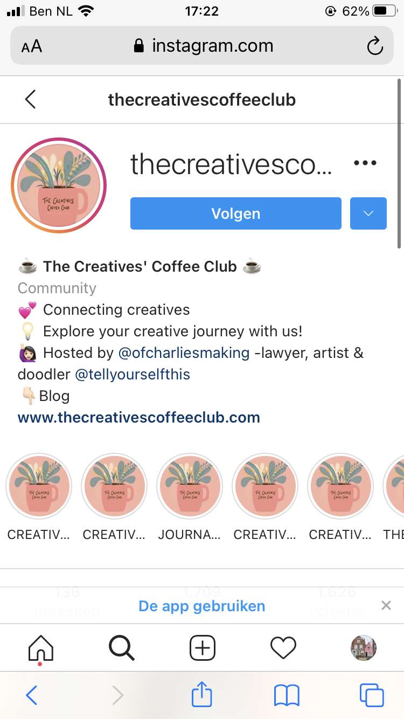The image size is (404, 719).
Task: Open the @ofcharliesmaking profile link
Action: [184, 353]
